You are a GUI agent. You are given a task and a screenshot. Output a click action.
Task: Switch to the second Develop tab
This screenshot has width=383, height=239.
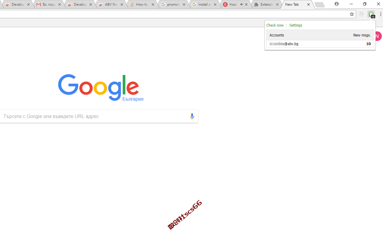(80, 4)
